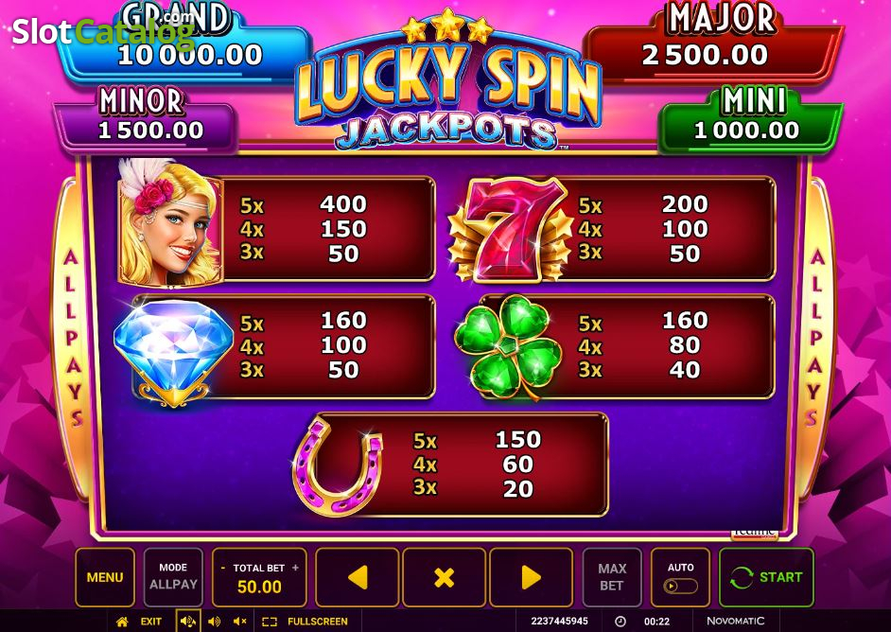Screen dimensions: 891x632
Task: Click the Novomatic logo
Action: pos(735,622)
